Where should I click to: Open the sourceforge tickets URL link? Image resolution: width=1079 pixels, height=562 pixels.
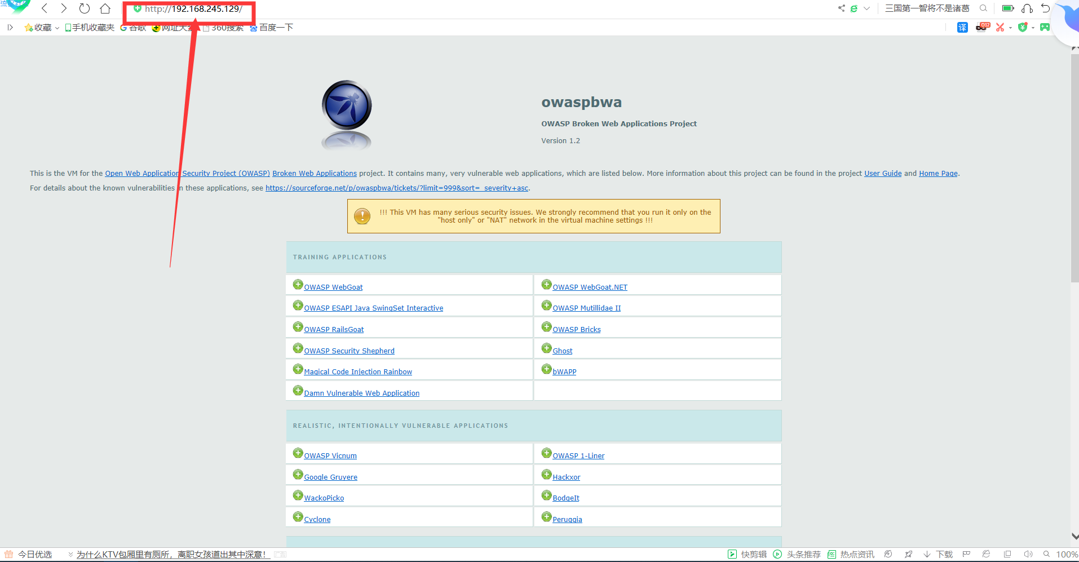(397, 188)
